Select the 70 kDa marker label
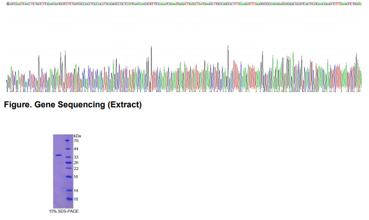This screenshot has width=369, height=220. 76,141
